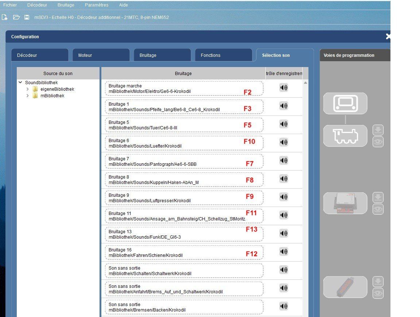This screenshot has height=317, width=420.
Task: Play the Schaltwerk/Krokodil sound speaker icon
Action: pyautogui.click(x=284, y=270)
